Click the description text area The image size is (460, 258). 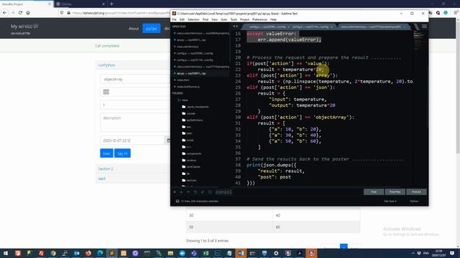(134, 123)
